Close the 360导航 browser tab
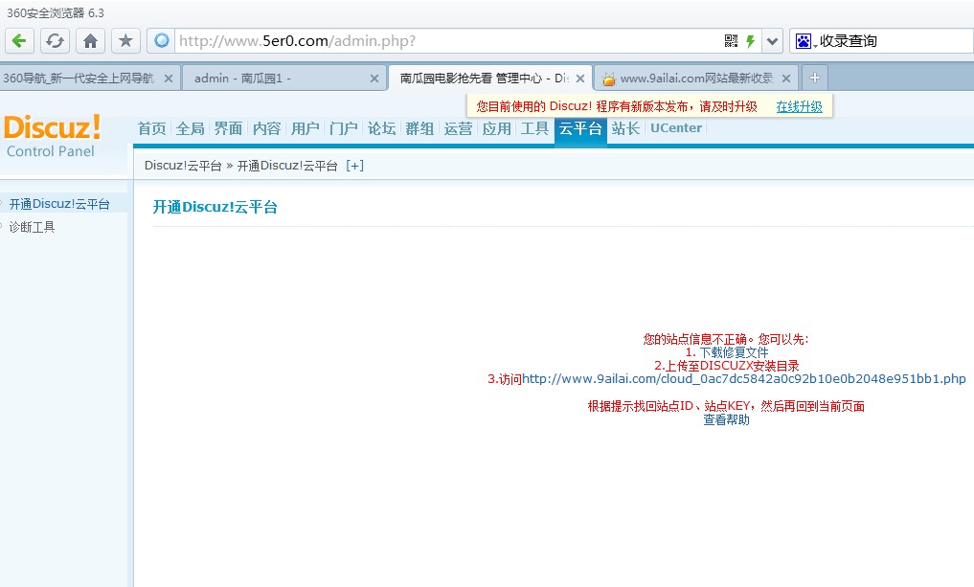974x587 pixels. pos(169,79)
